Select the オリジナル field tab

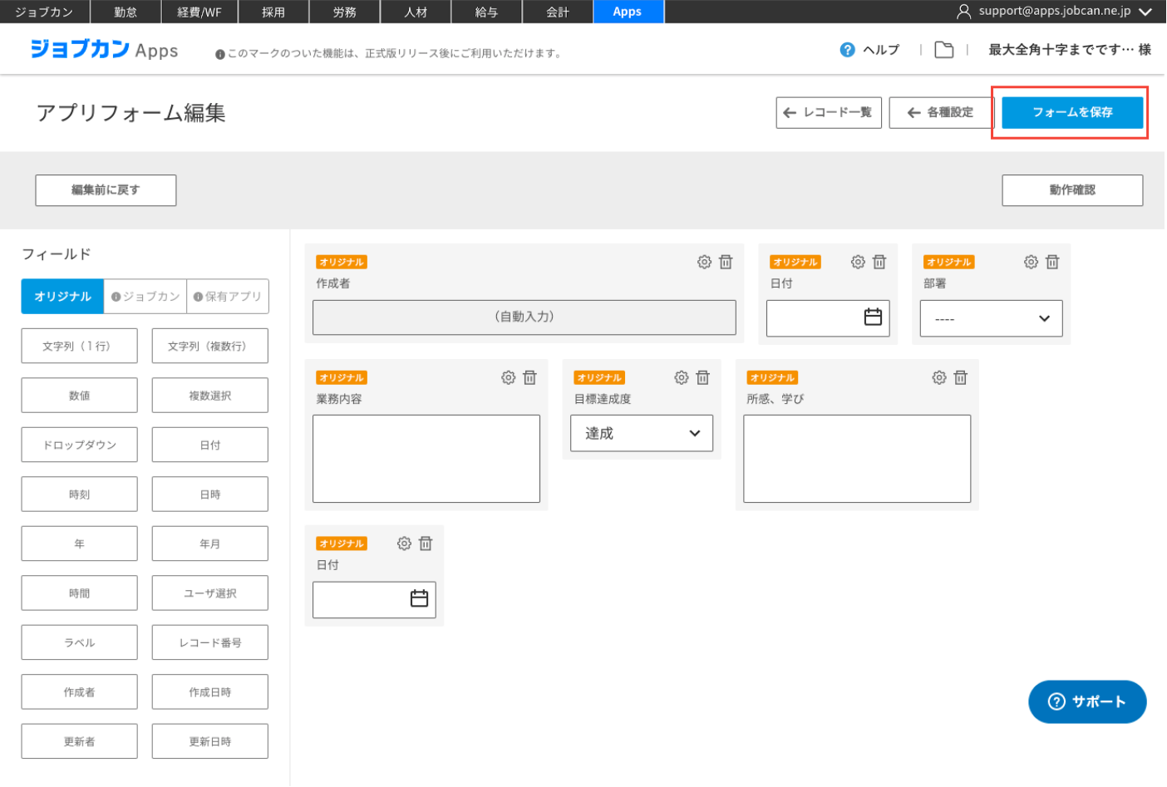click(x=62, y=297)
